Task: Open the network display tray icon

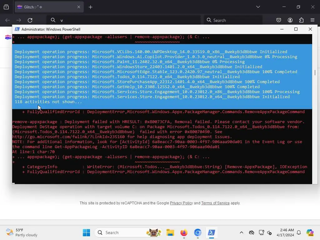Action: (261, 232)
